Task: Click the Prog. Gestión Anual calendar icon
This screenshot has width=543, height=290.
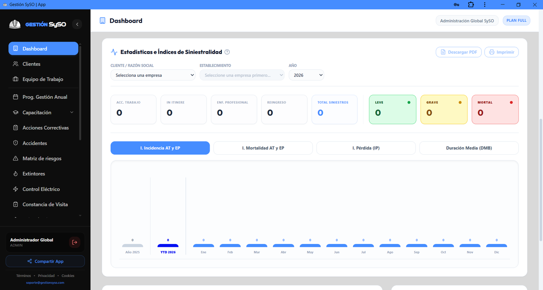Action: point(16,97)
